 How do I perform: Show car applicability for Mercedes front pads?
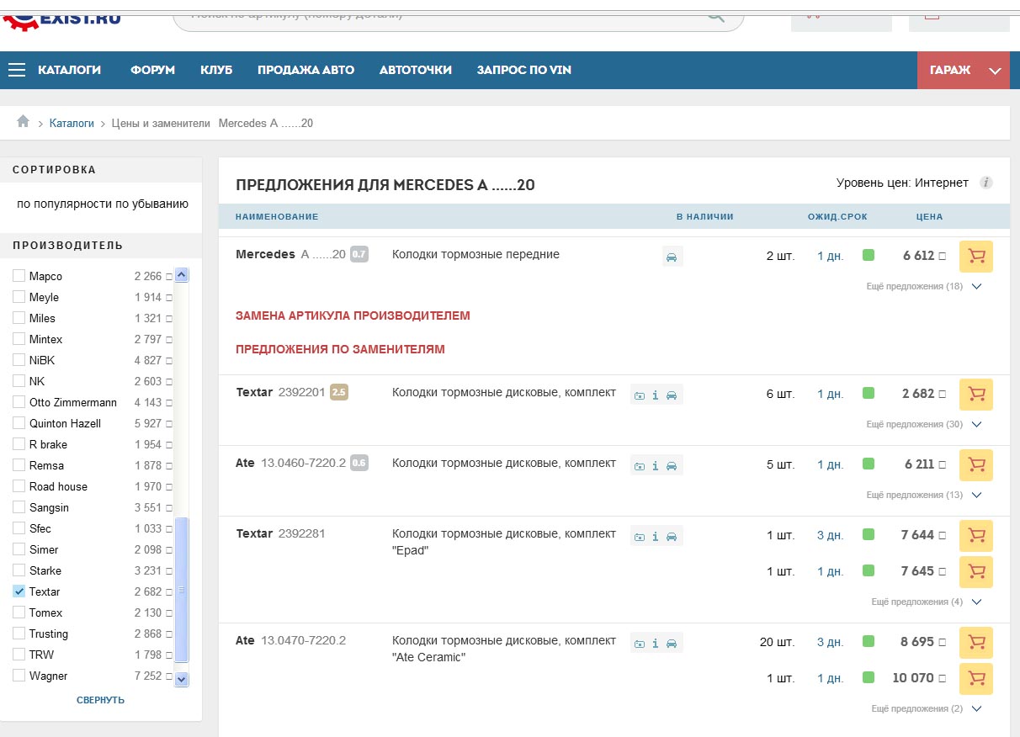tap(672, 257)
